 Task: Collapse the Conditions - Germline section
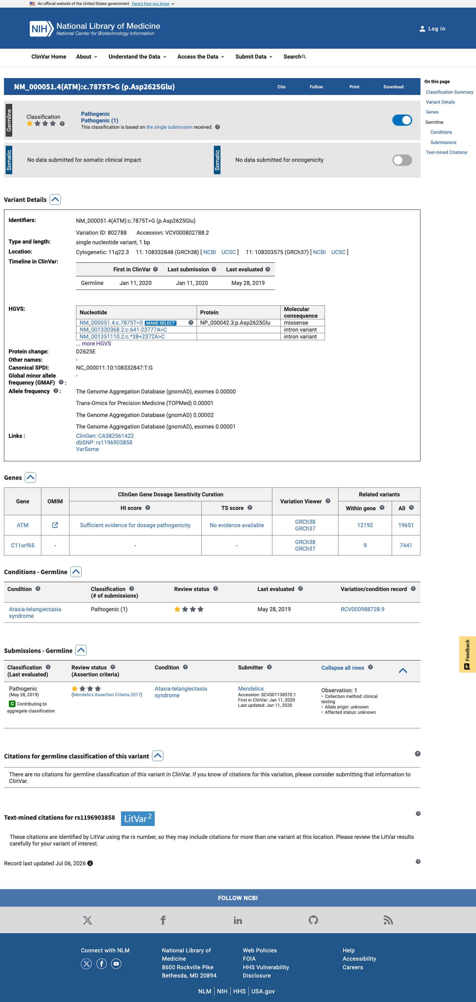point(76,572)
